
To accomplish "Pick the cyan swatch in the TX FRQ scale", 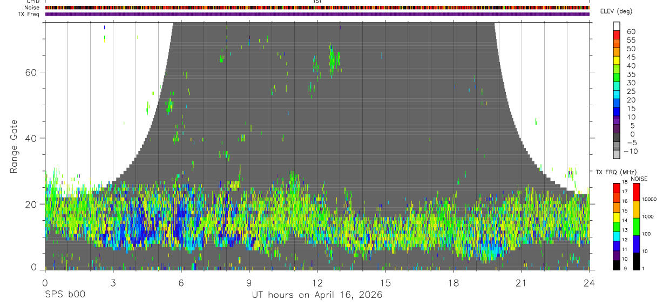I will coord(616,236).
